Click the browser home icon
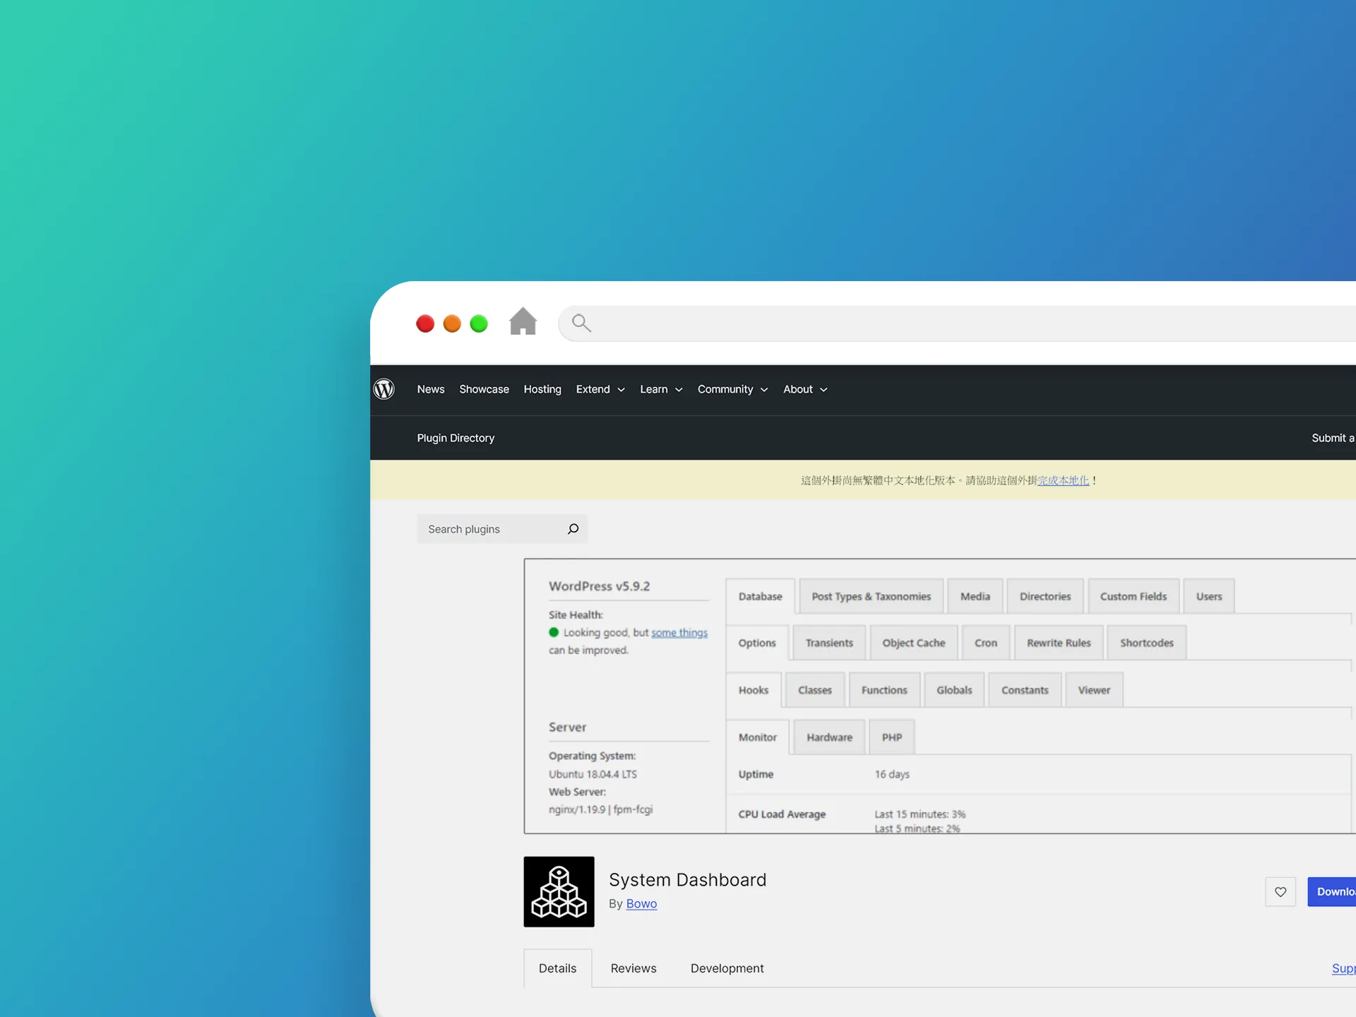This screenshot has height=1017, width=1356. [x=523, y=321]
